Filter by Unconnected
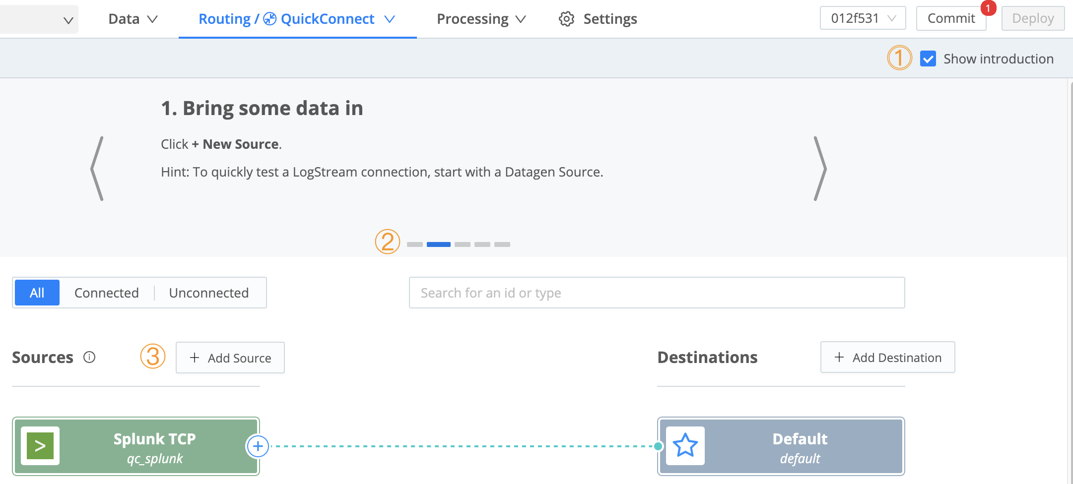This screenshot has width=1073, height=484. [x=209, y=293]
